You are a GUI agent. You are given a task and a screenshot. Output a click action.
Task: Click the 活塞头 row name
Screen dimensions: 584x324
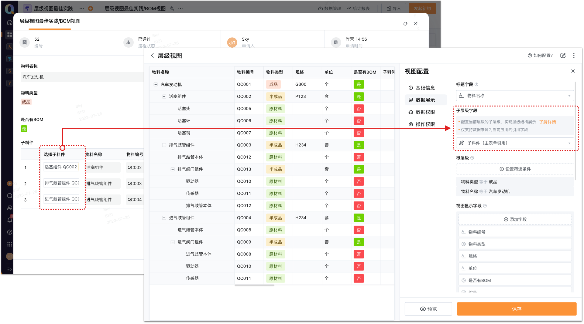pos(184,109)
